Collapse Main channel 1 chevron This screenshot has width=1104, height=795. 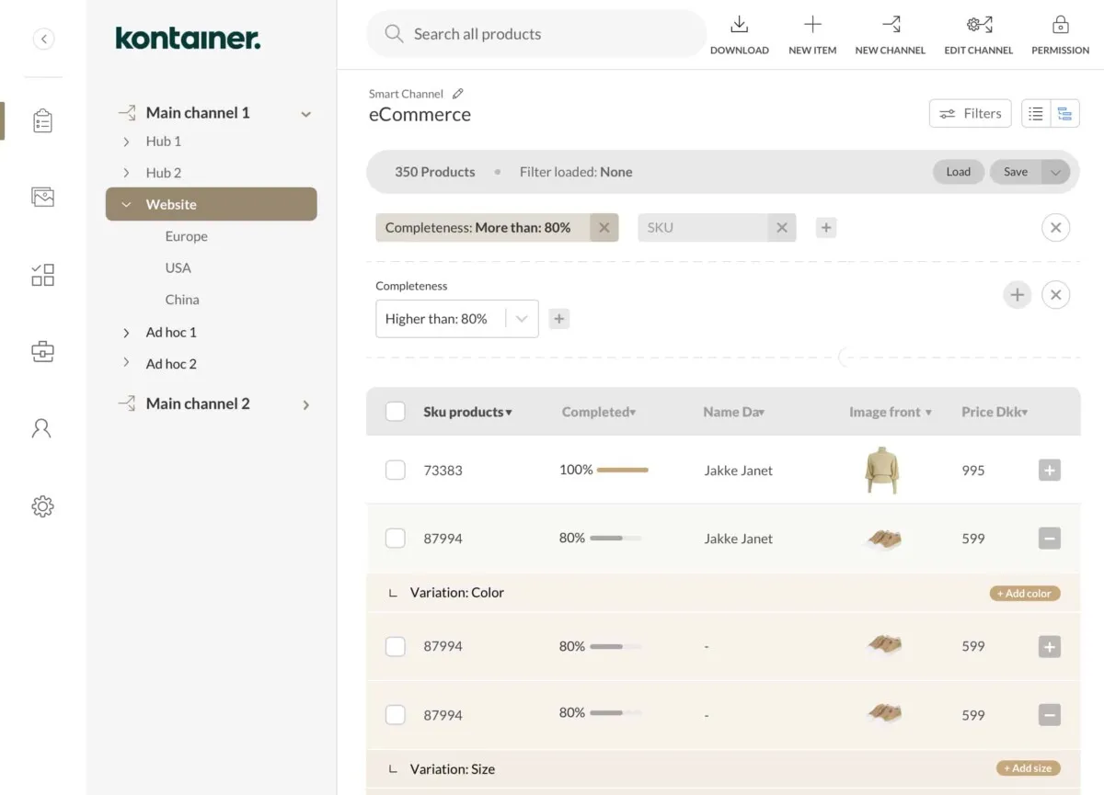click(306, 114)
